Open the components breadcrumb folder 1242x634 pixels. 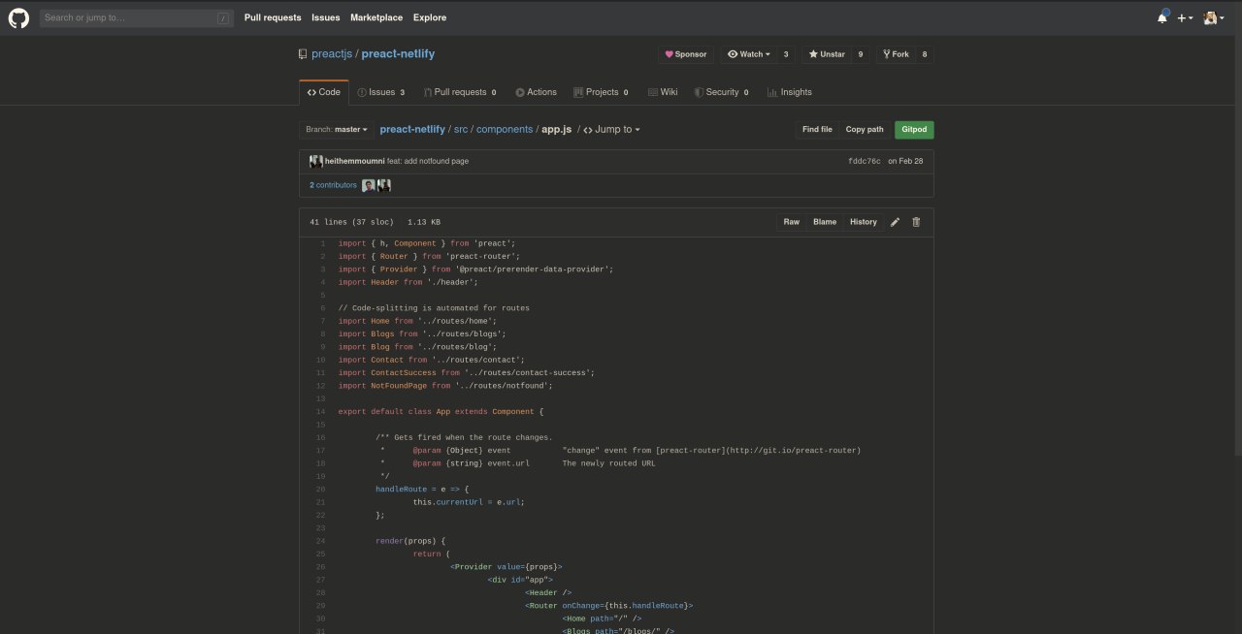click(x=505, y=129)
